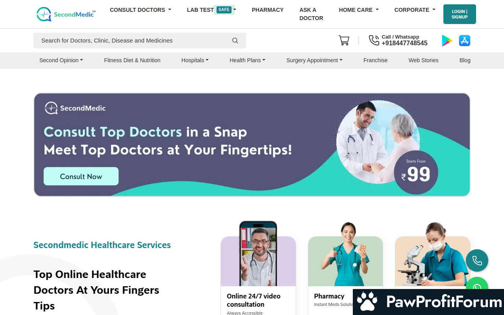Open the shopping cart icon
This screenshot has width=504, height=315.
coord(344,41)
